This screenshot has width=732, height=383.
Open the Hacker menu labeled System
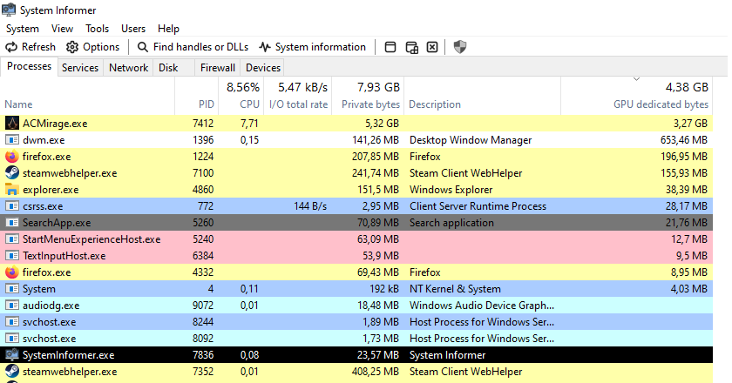23,29
